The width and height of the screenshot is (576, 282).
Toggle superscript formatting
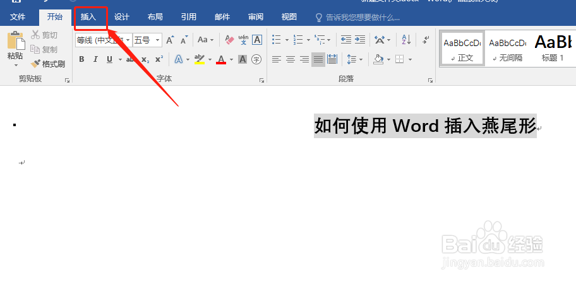(159, 59)
